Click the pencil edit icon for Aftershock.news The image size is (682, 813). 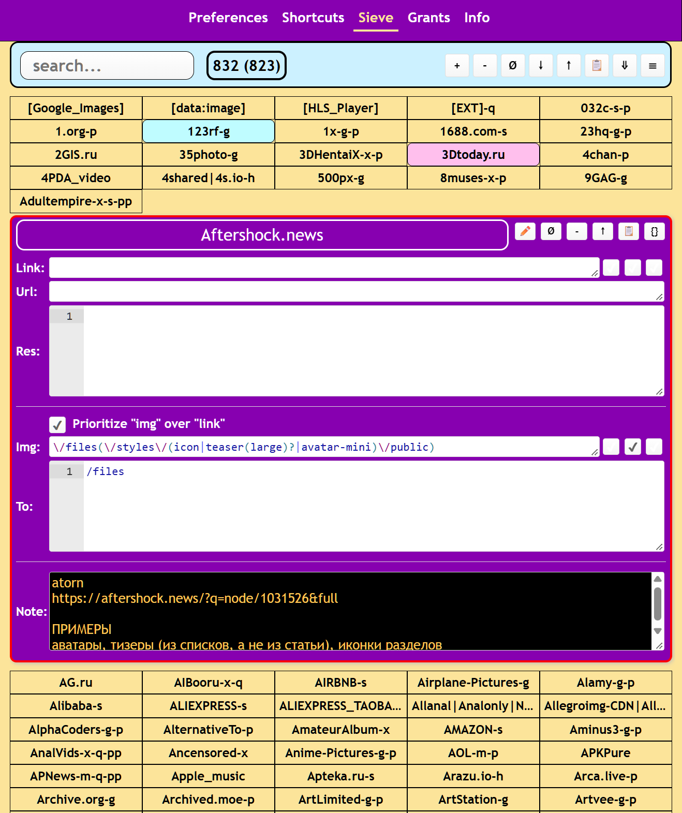[x=525, y=231]
